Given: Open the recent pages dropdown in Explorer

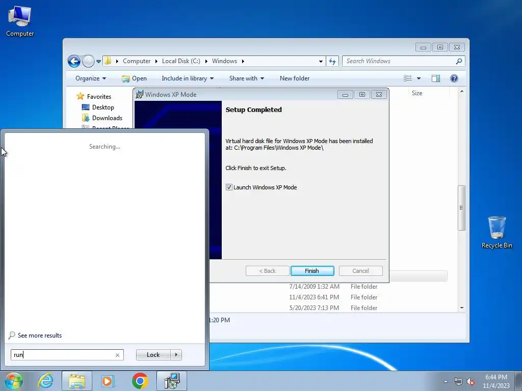Looking at the screenshot, I should pyautogui.click(x=98, y=61).
